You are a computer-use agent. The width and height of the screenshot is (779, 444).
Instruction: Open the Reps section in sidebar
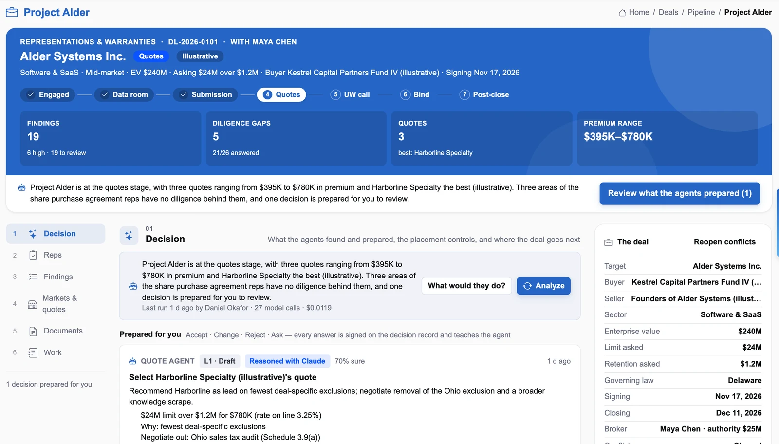[x=56, y=255]
